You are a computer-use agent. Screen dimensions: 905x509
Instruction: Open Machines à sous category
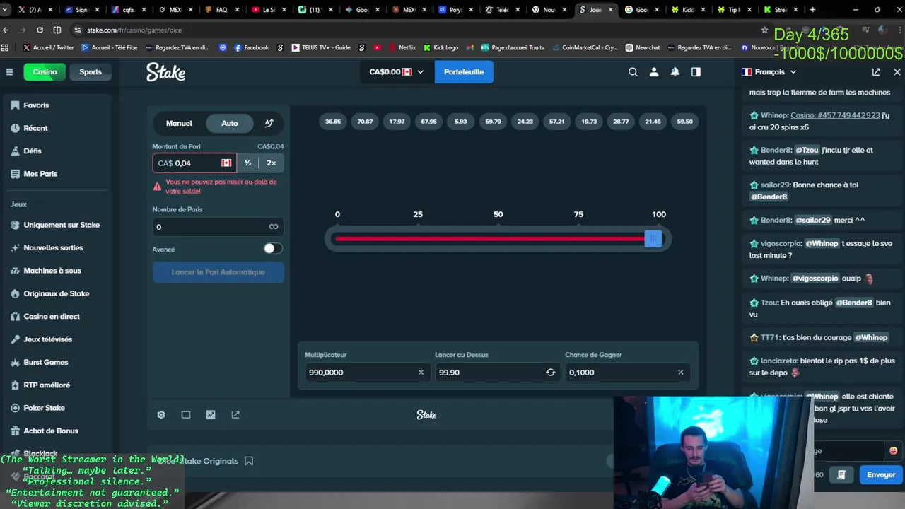(x=57, y=271)
